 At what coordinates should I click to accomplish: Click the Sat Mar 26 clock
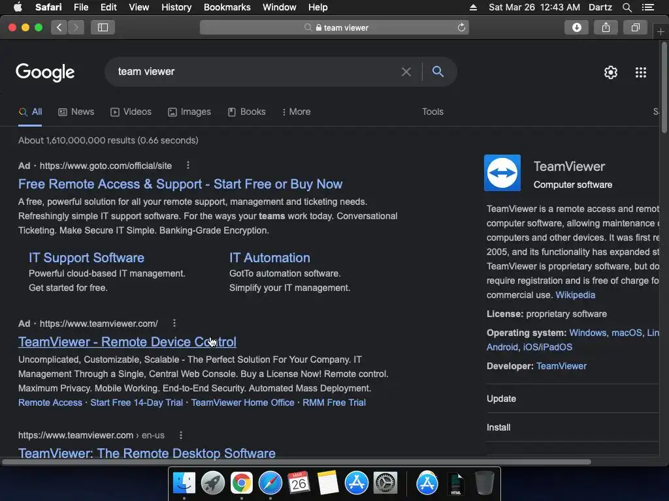pos(534,7)
